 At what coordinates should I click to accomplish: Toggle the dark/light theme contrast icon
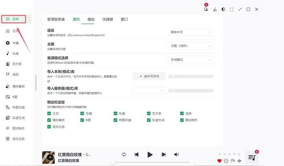click(x=223, y=9)
